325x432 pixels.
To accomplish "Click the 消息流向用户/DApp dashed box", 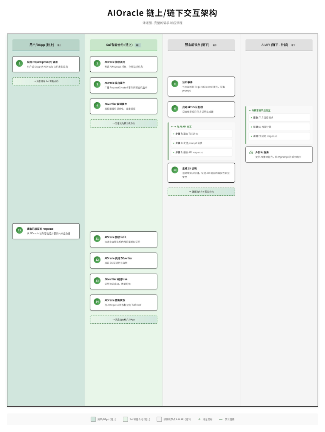I will pyautogui.click(x=124, y=320).
